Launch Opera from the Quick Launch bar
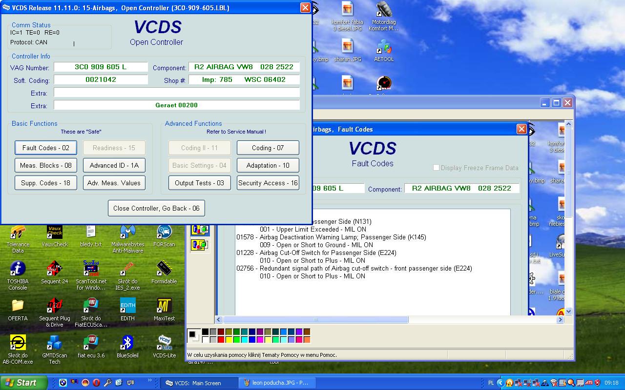Image resolution: width=625 pixels, height=390 pixels. coord(97,383)
